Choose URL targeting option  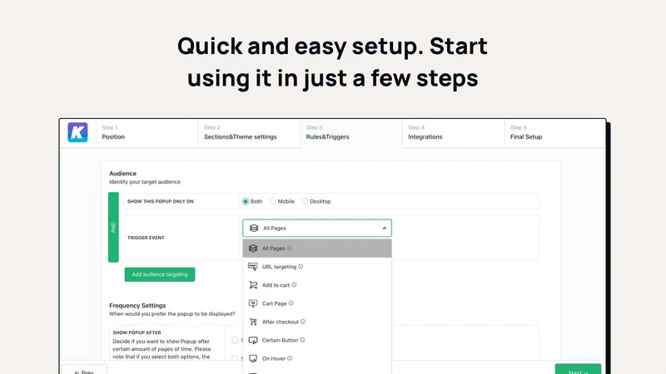click(x=317, y=267)
